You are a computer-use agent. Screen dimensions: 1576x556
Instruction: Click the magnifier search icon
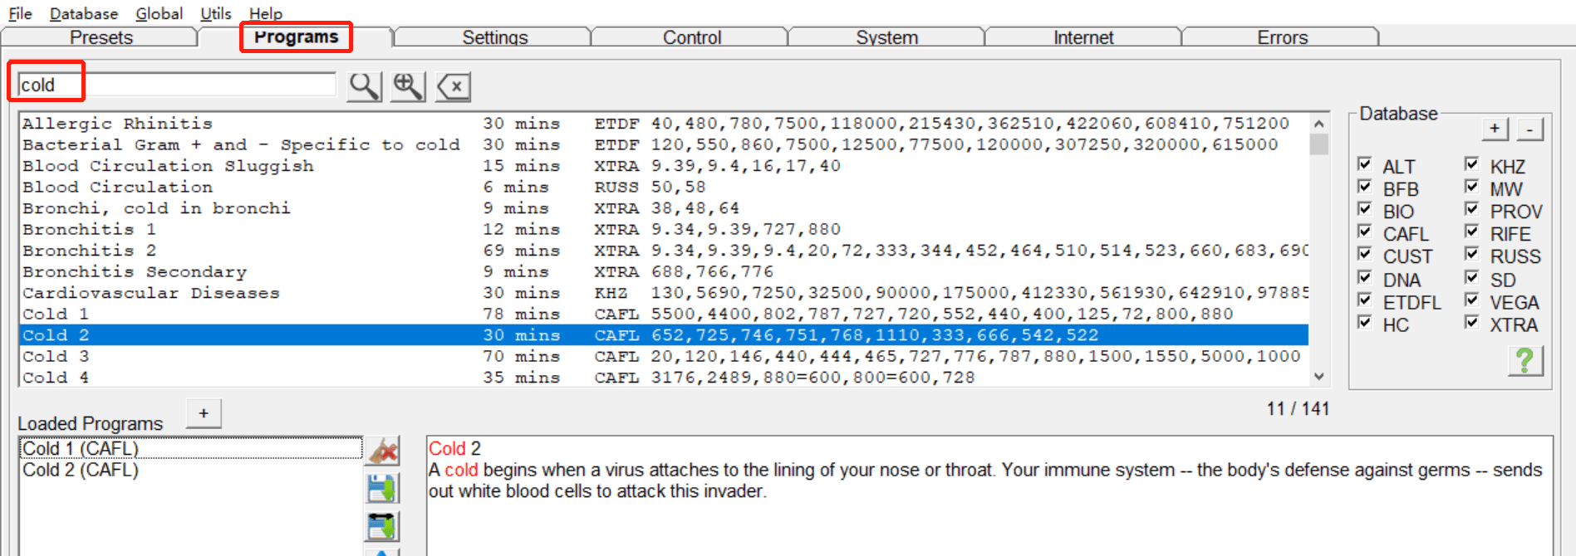click(364, 86)
